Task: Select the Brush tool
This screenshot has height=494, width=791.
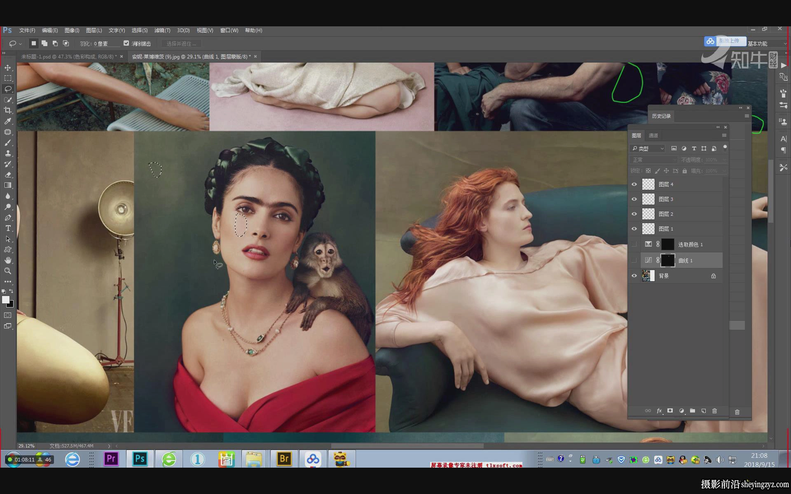Action: pyautogui.click(x=8, y=143)
